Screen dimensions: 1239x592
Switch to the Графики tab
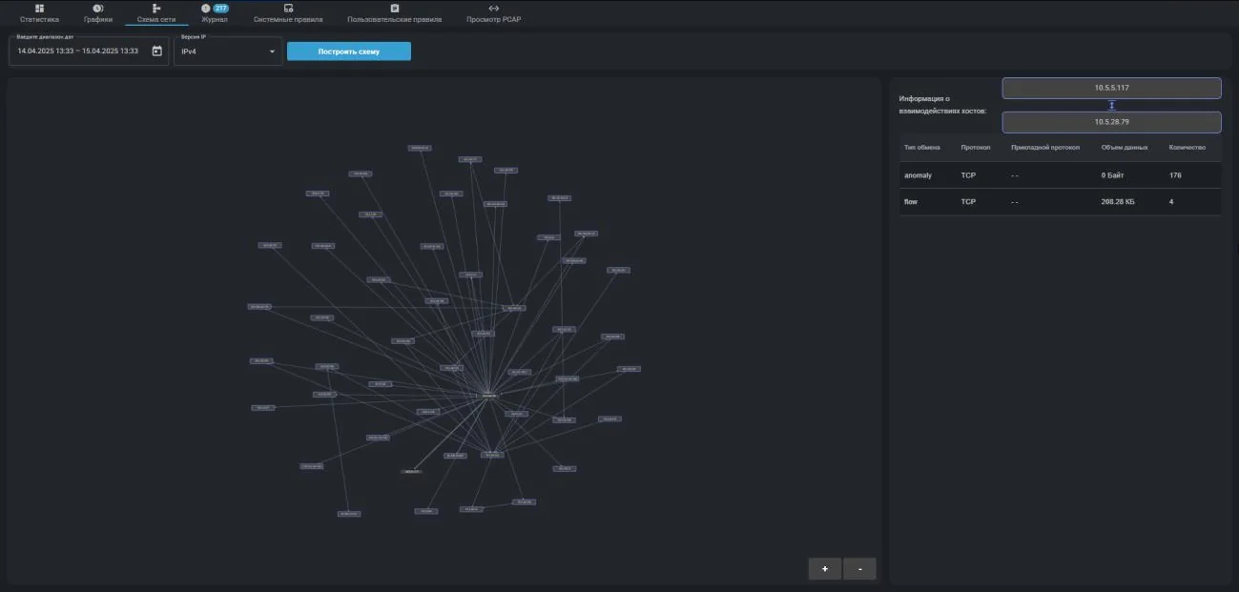point(98,13)
